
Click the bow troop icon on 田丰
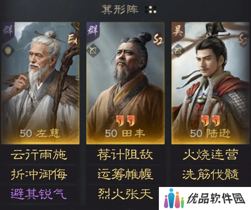(93, 51)
